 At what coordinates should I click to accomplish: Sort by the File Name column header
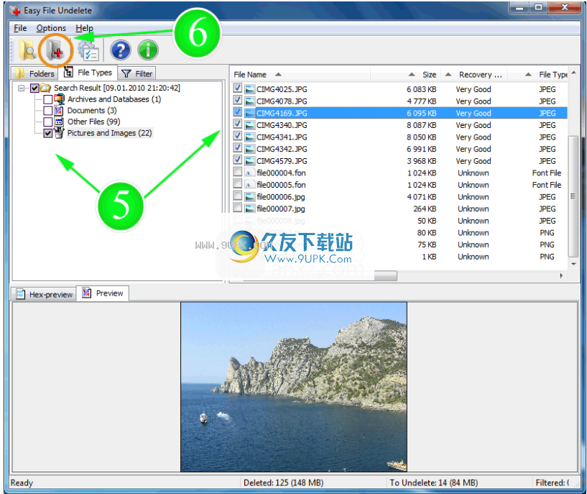tap(300, 75)
